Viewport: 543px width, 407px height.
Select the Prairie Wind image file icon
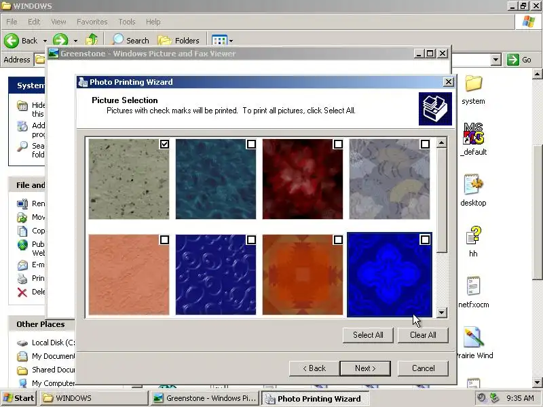coord(473,336)
